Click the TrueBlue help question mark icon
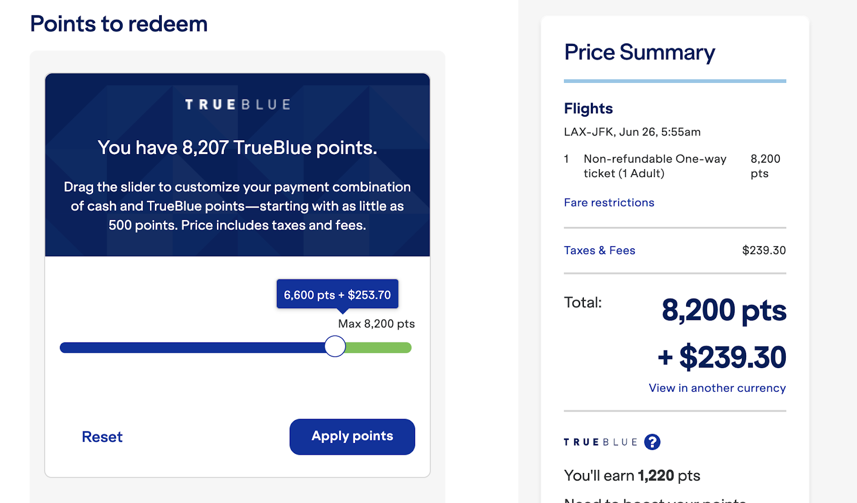This screenshot has height=503, width=857. click(x=652, y=442)
